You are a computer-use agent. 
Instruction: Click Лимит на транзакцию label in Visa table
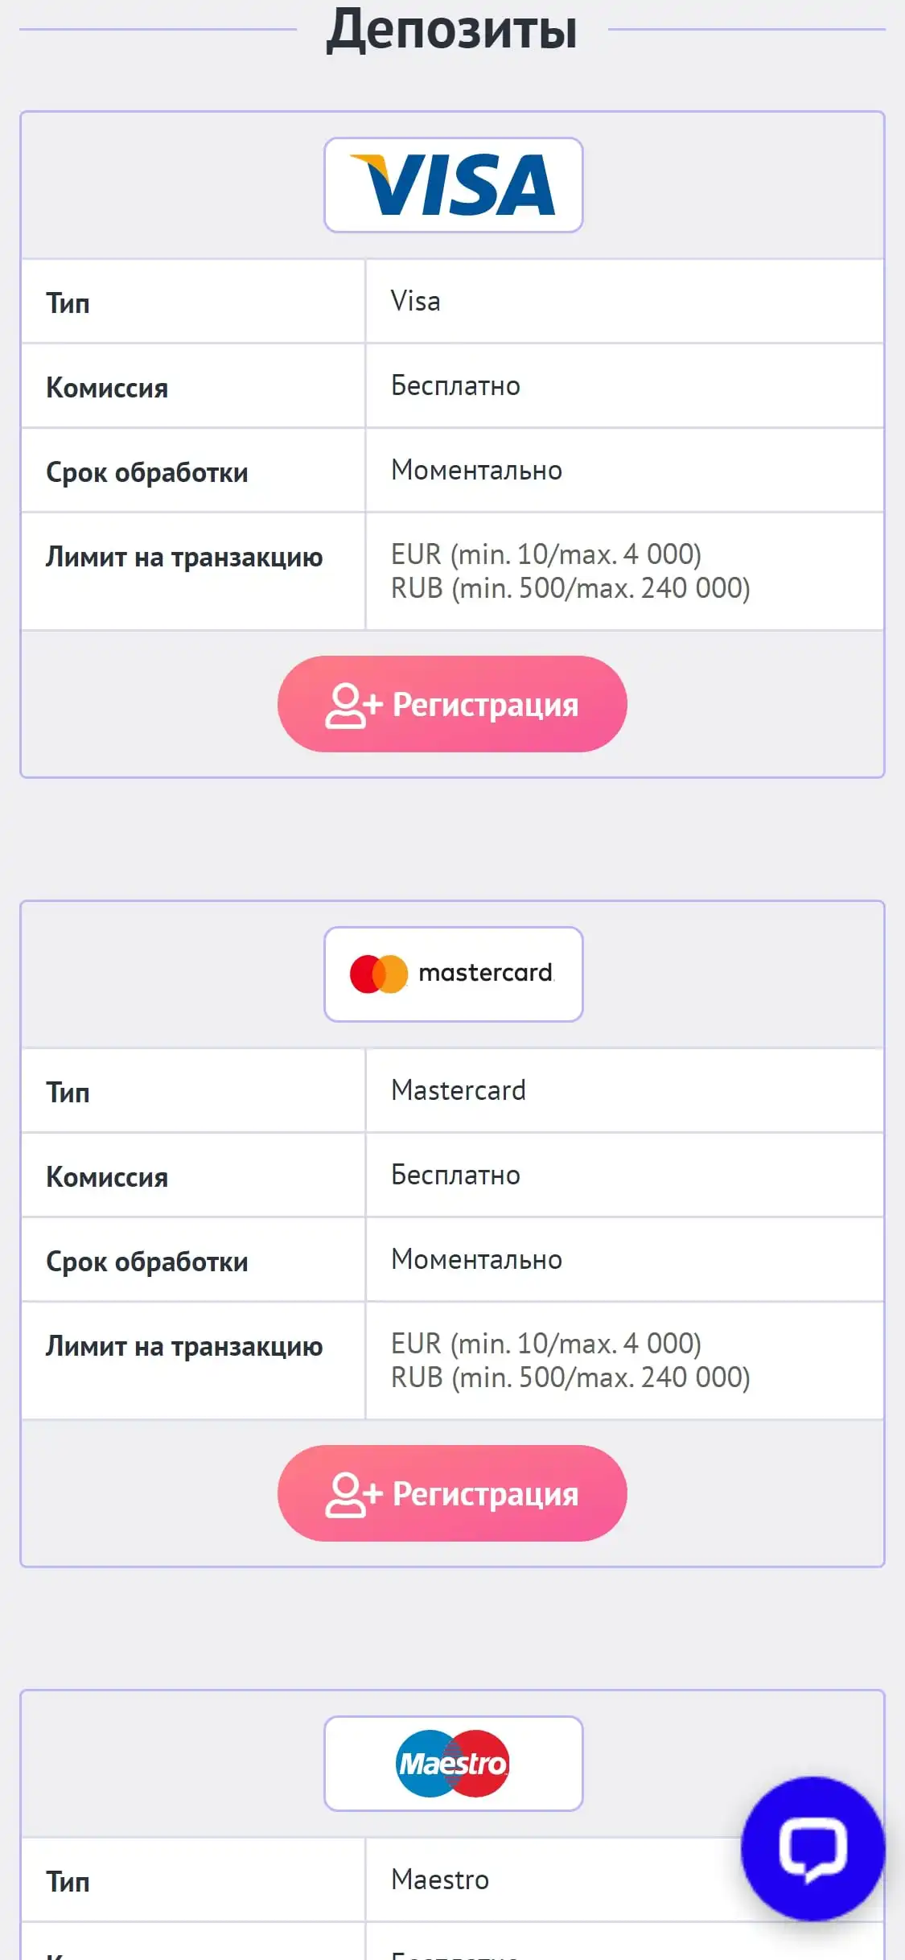tap(184, 557)
